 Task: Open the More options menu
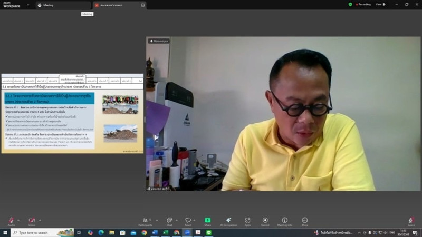point(304,221)
